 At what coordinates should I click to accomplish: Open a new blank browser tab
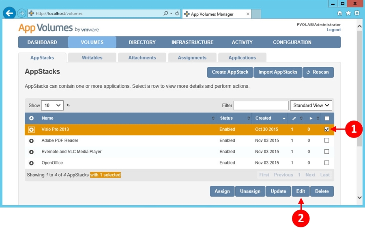click(x=256, y=14)
